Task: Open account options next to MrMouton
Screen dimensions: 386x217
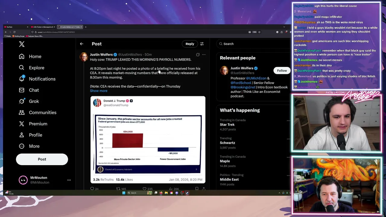Action: click(x=69, y=180)
